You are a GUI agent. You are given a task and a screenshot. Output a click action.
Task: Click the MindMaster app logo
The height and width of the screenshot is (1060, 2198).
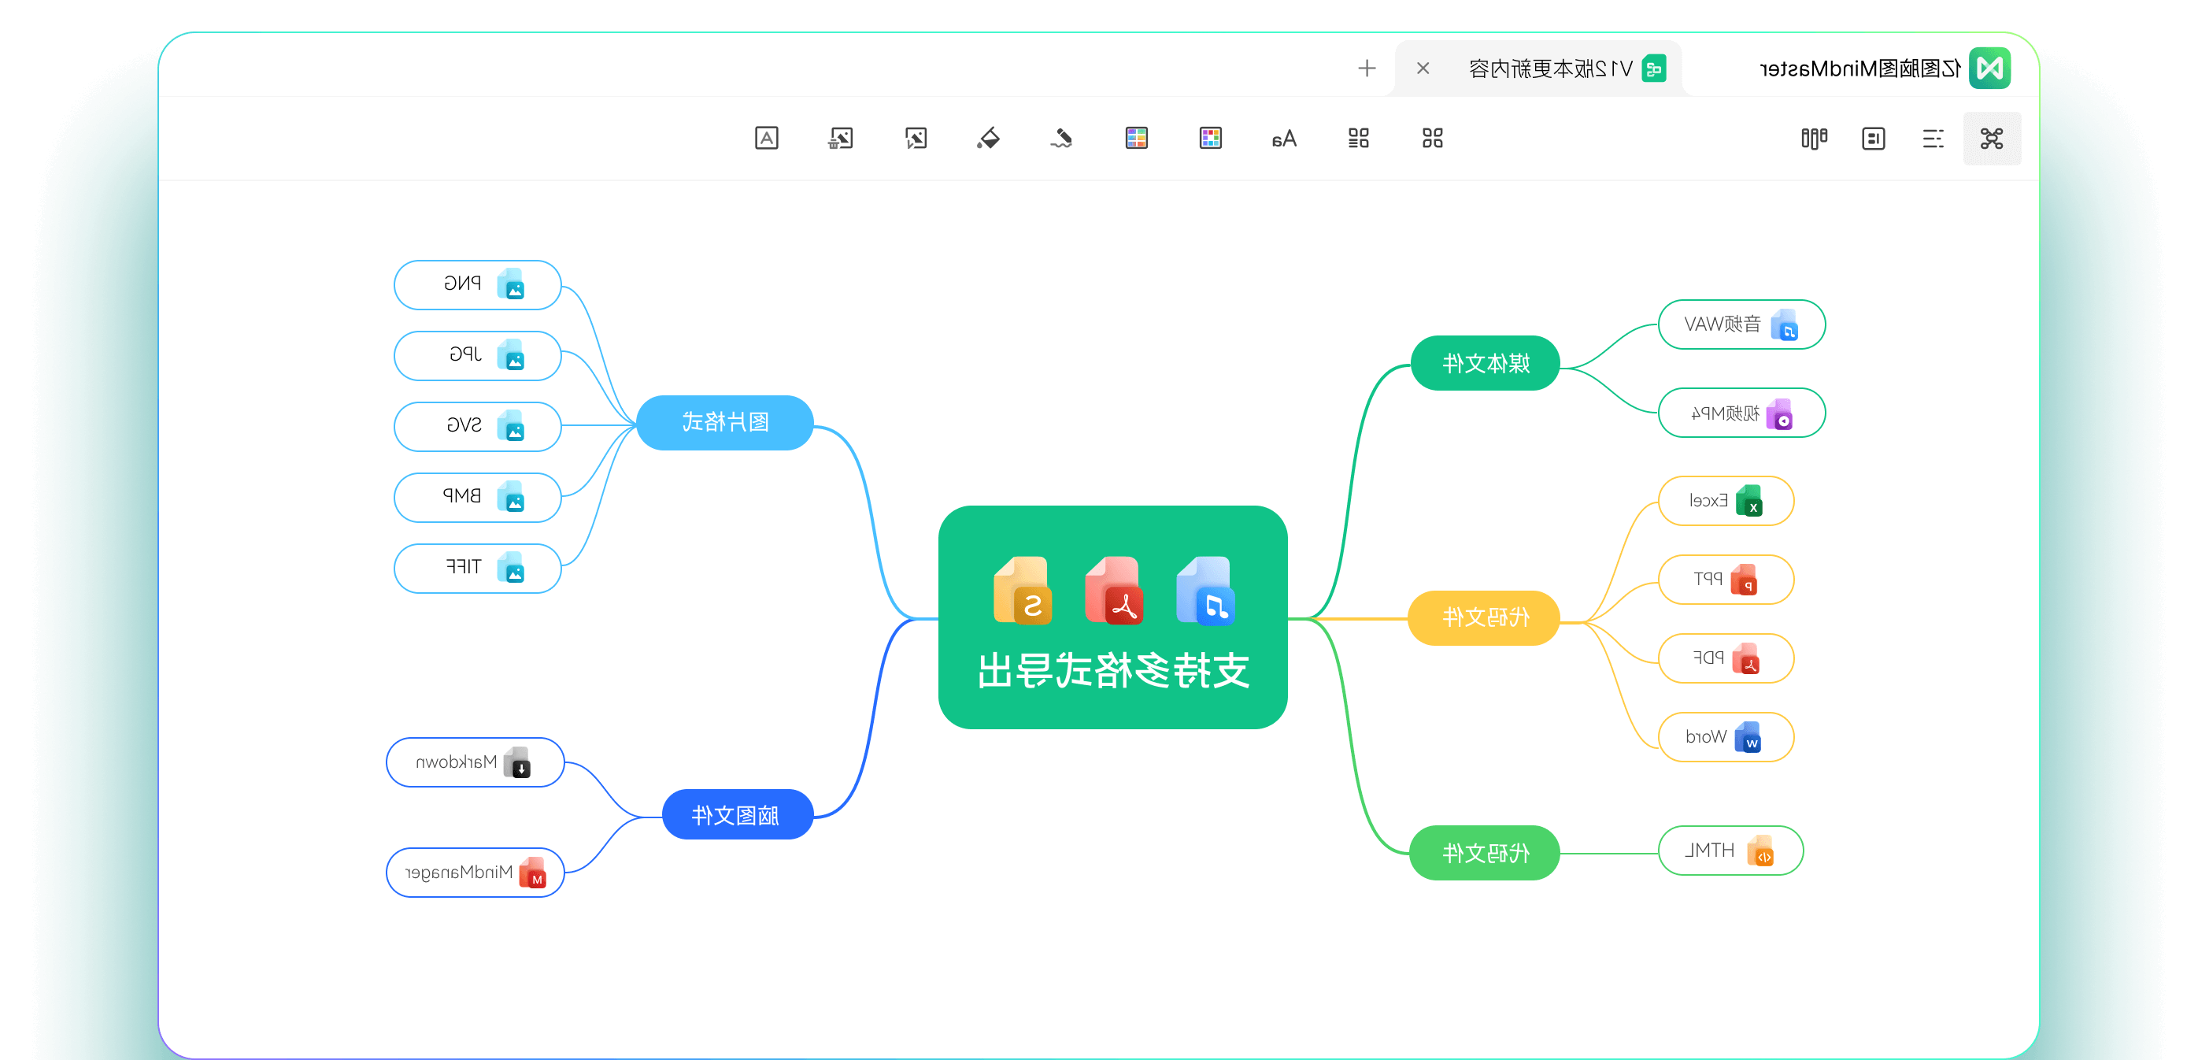click(x=1990, y=69)
